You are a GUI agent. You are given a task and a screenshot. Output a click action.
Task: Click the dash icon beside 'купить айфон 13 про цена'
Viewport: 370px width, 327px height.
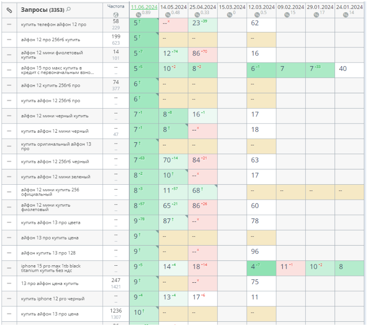[9, 314]
